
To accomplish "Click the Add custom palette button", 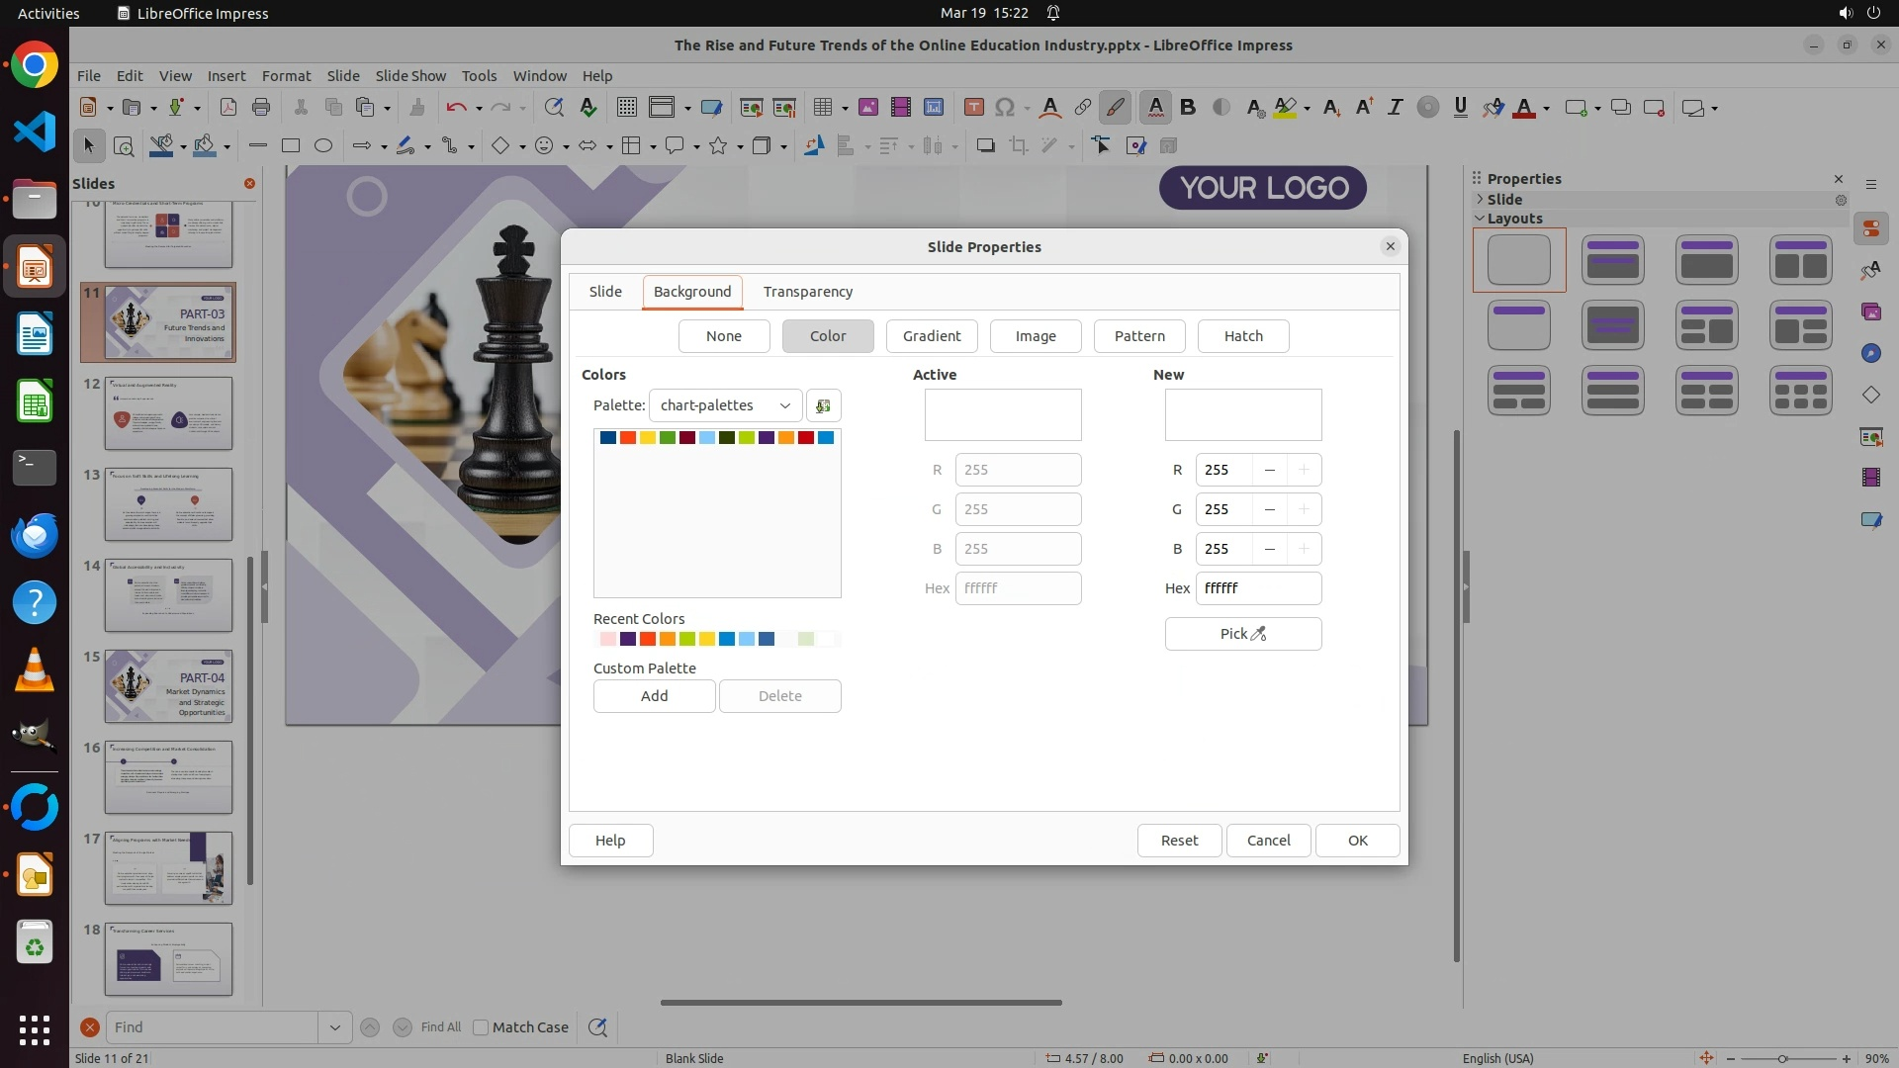I will pos(654,696).
